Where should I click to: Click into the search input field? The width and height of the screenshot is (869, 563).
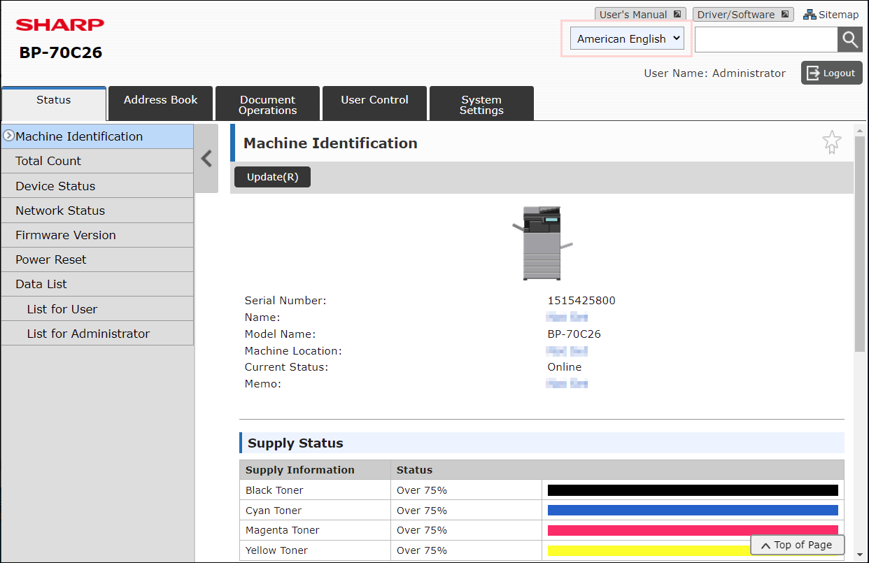pos(766,39)
